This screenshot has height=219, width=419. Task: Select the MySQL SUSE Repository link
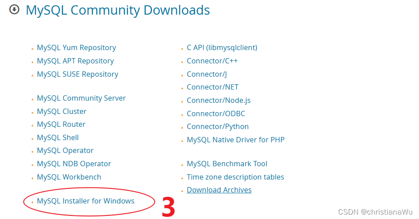(x=77, y=74)
